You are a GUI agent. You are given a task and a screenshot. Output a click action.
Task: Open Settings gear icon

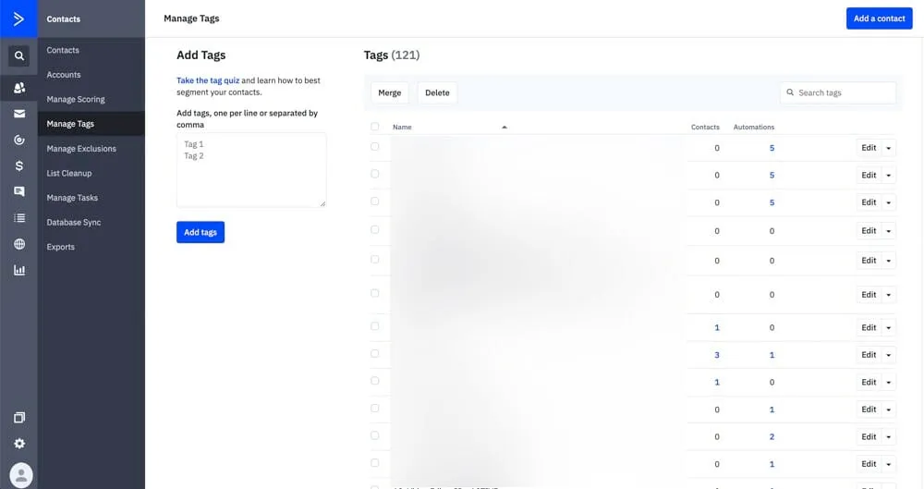coord(18,444)
